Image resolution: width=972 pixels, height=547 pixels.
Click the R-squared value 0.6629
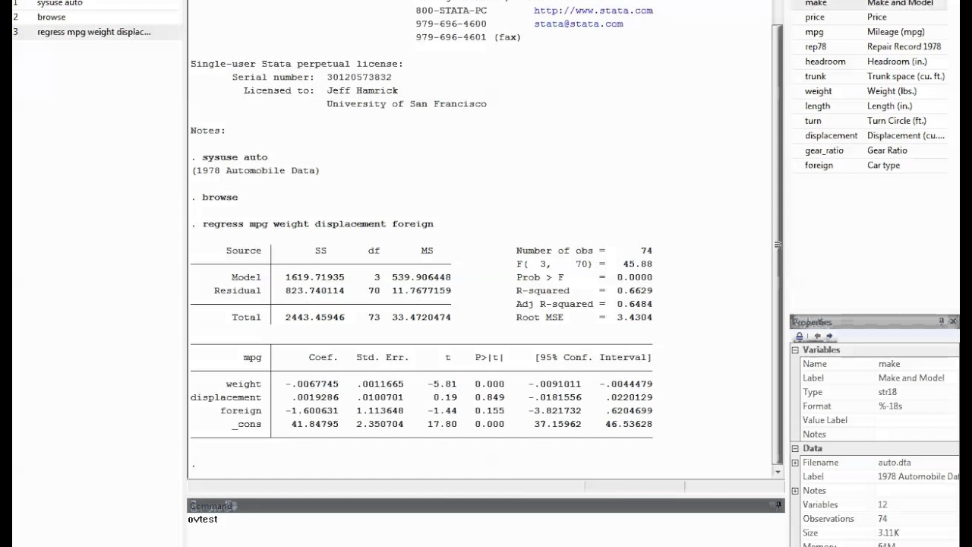coord(633,291)
